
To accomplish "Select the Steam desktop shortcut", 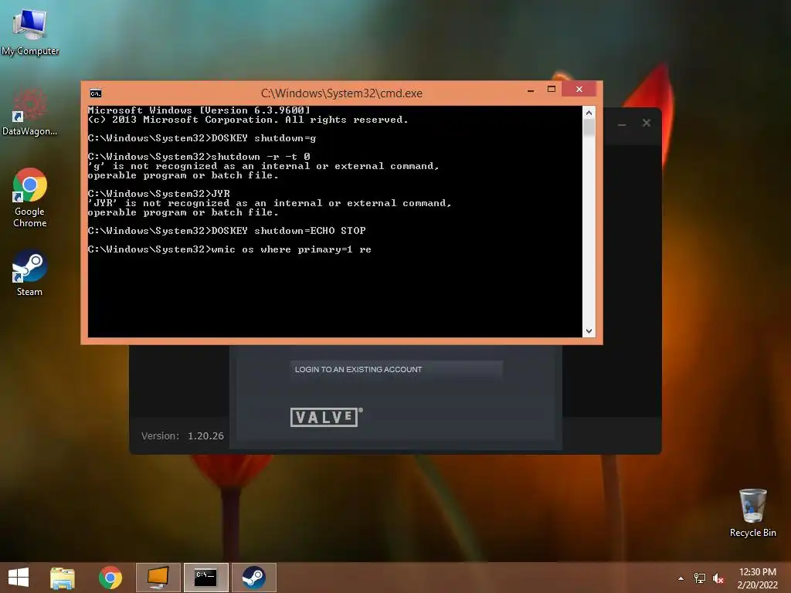I will 30,273.
